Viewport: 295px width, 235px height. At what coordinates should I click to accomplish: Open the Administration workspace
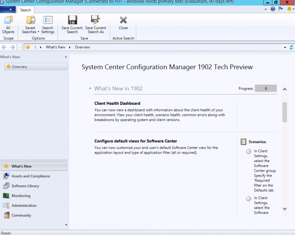click(34, 205)
